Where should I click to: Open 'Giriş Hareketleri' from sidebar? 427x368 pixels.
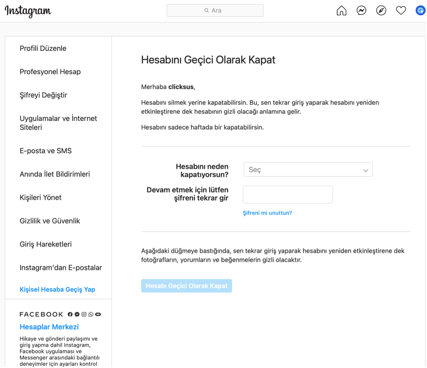pyautogui.click(x=45, y=244)
